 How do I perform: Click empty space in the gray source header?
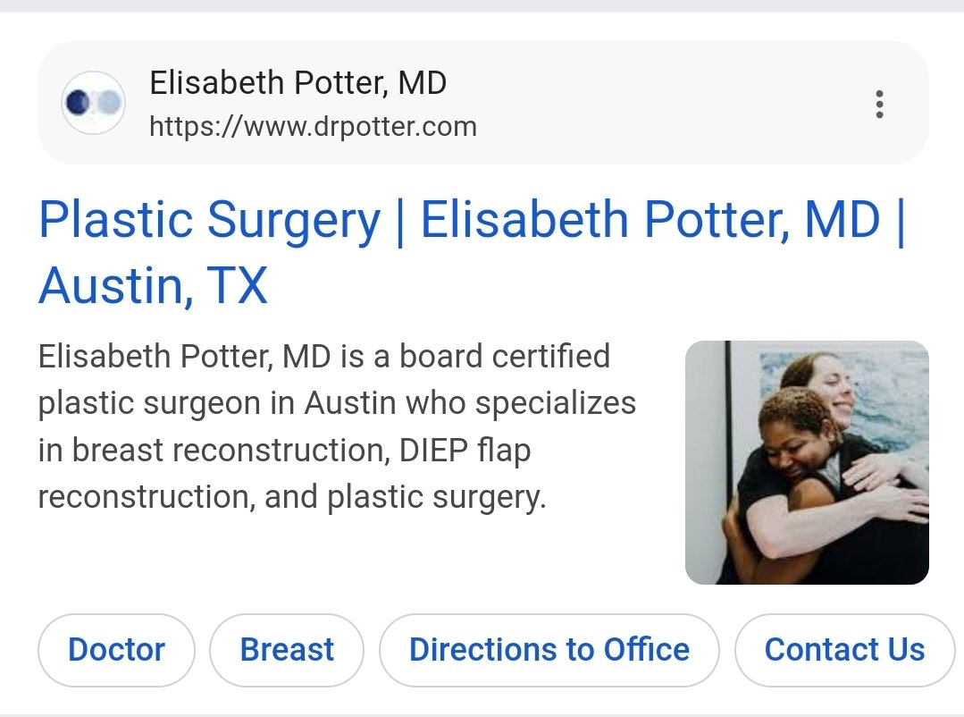point(670,103)
